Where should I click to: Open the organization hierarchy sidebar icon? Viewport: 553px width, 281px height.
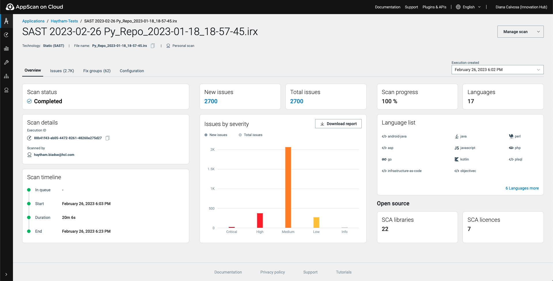[x=6, y=76]
